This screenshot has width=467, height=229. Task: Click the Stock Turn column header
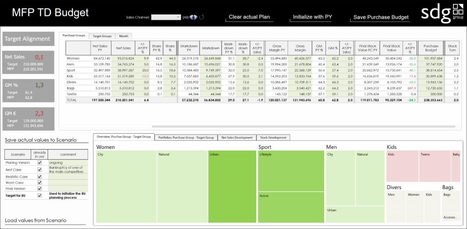pyautogui.click(x=452, y=48)
